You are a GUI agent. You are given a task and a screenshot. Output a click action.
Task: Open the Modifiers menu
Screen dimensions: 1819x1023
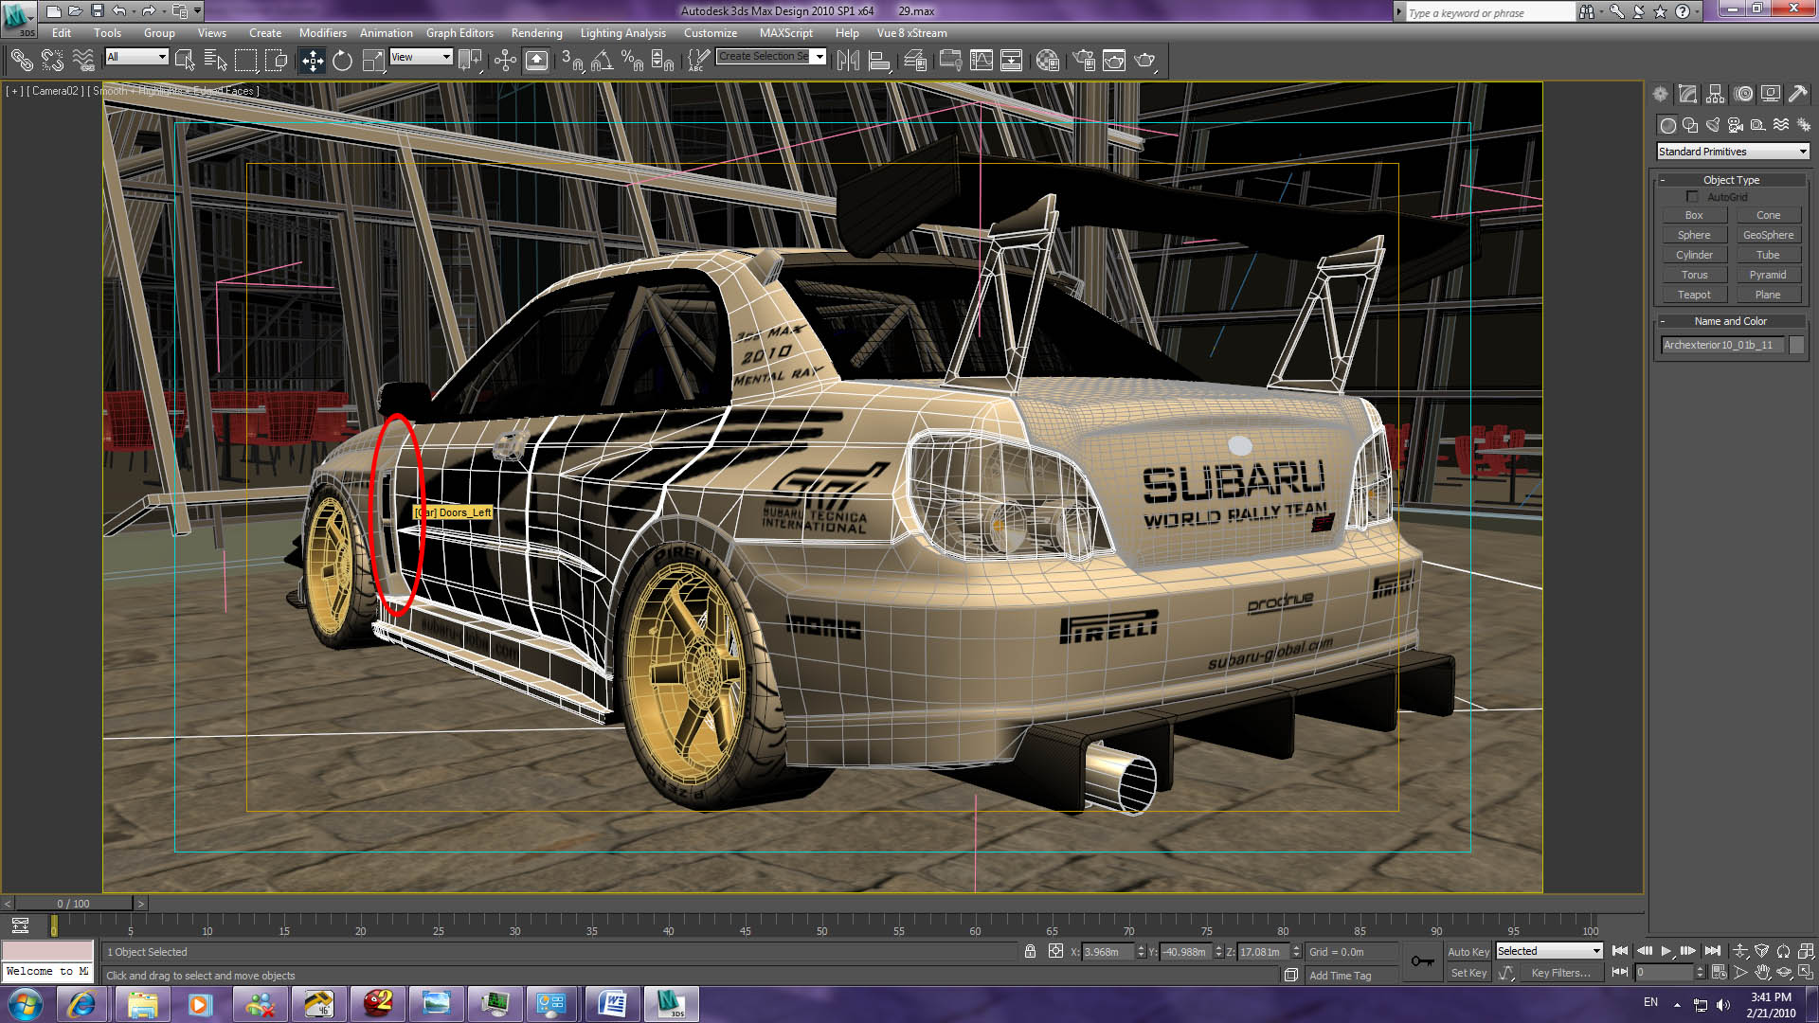click(322, 33)
